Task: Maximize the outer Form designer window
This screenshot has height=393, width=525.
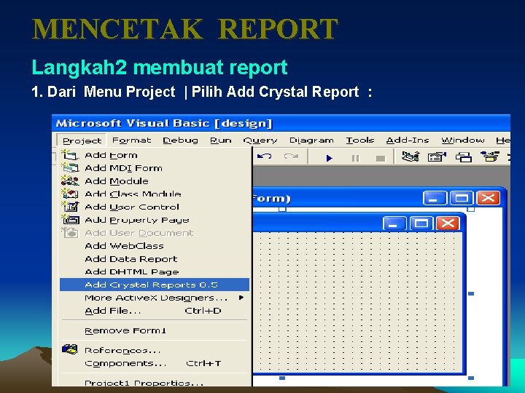Action: [462, 198]
